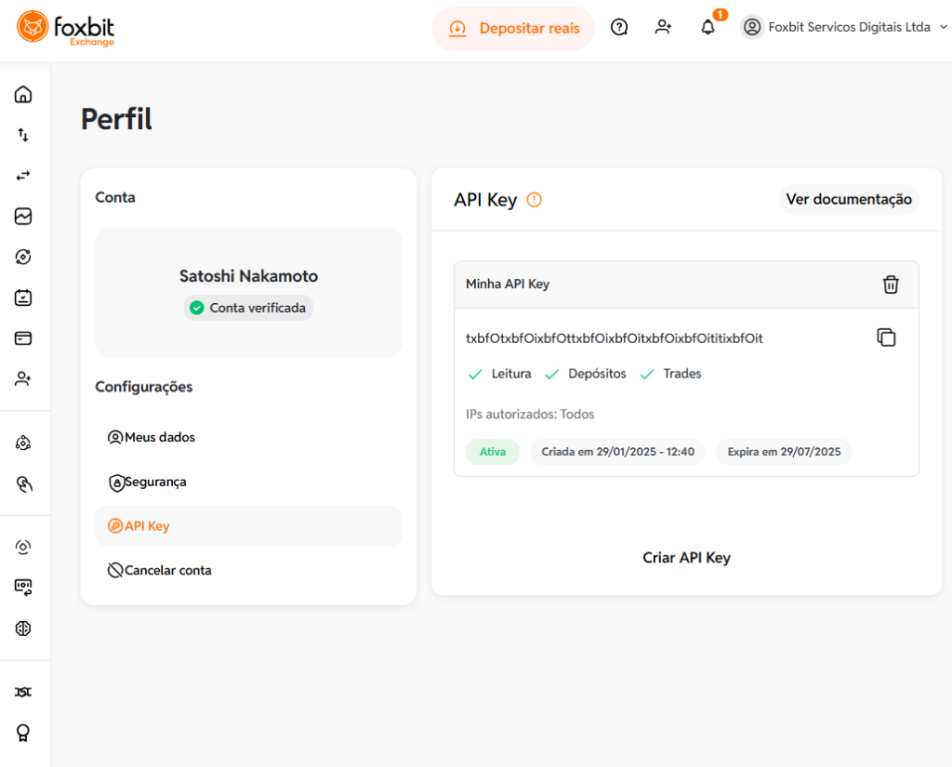Click the Conta verificada badge
952x767 pixels.
coord(248,308)
